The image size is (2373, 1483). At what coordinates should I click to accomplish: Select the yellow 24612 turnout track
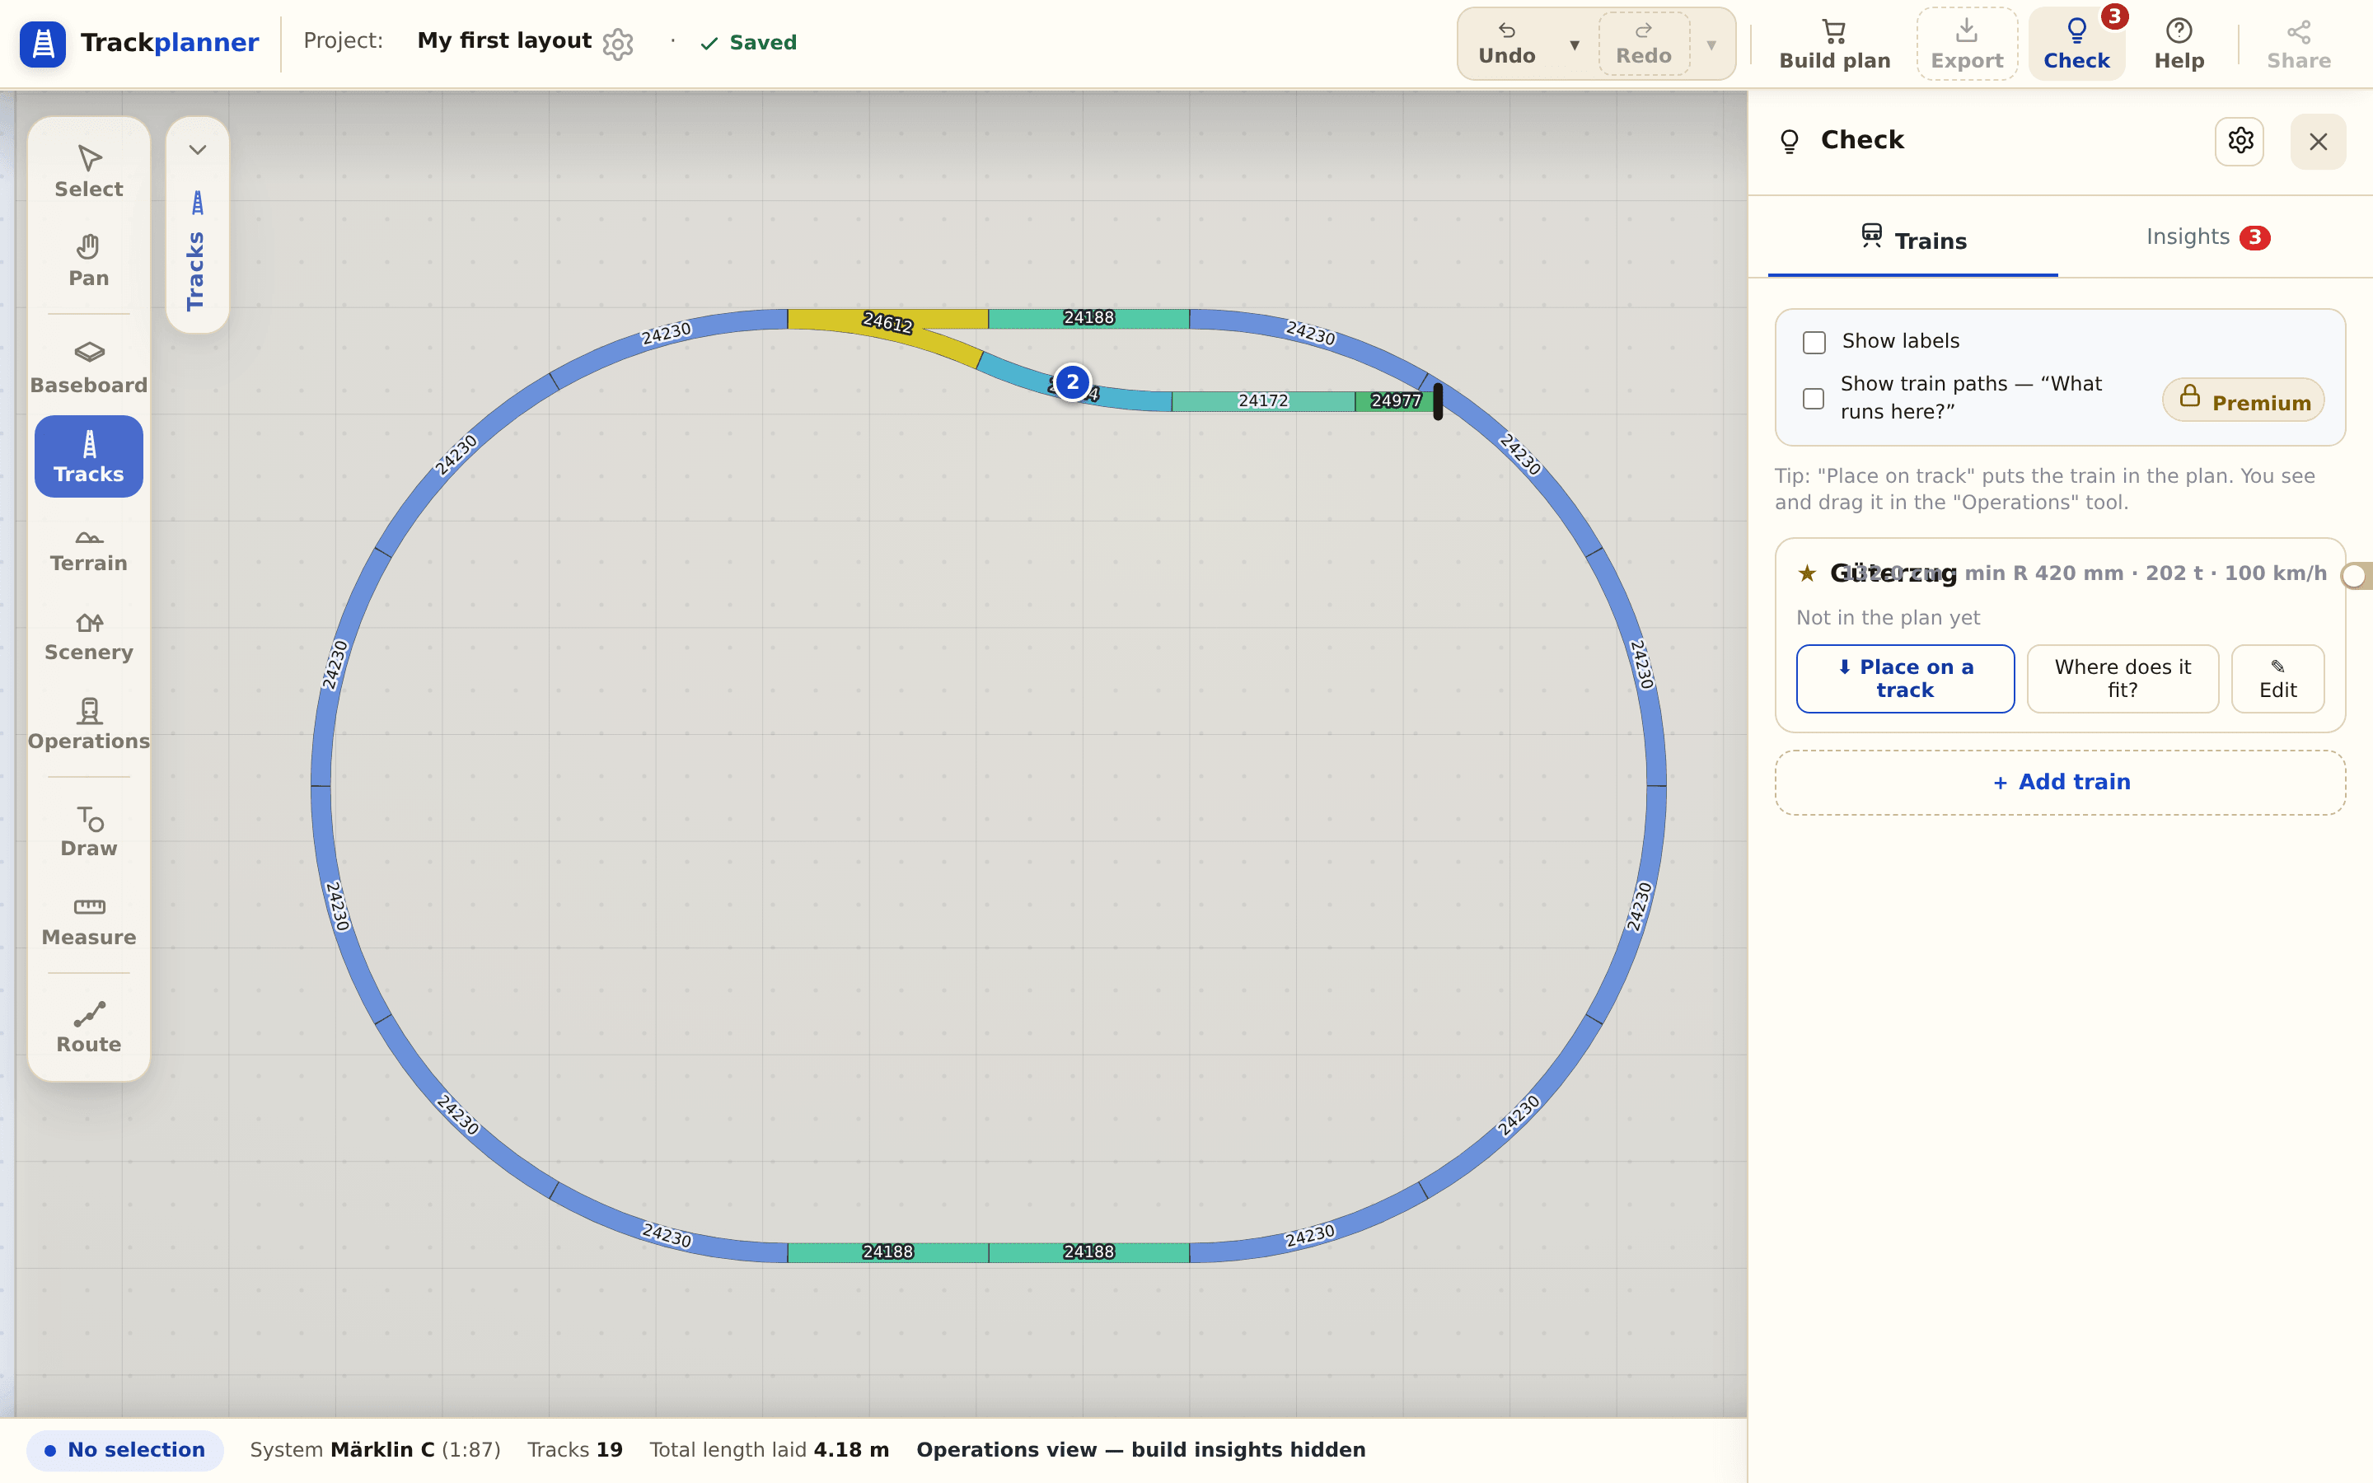pyautogui.click(x=887, y=324)
